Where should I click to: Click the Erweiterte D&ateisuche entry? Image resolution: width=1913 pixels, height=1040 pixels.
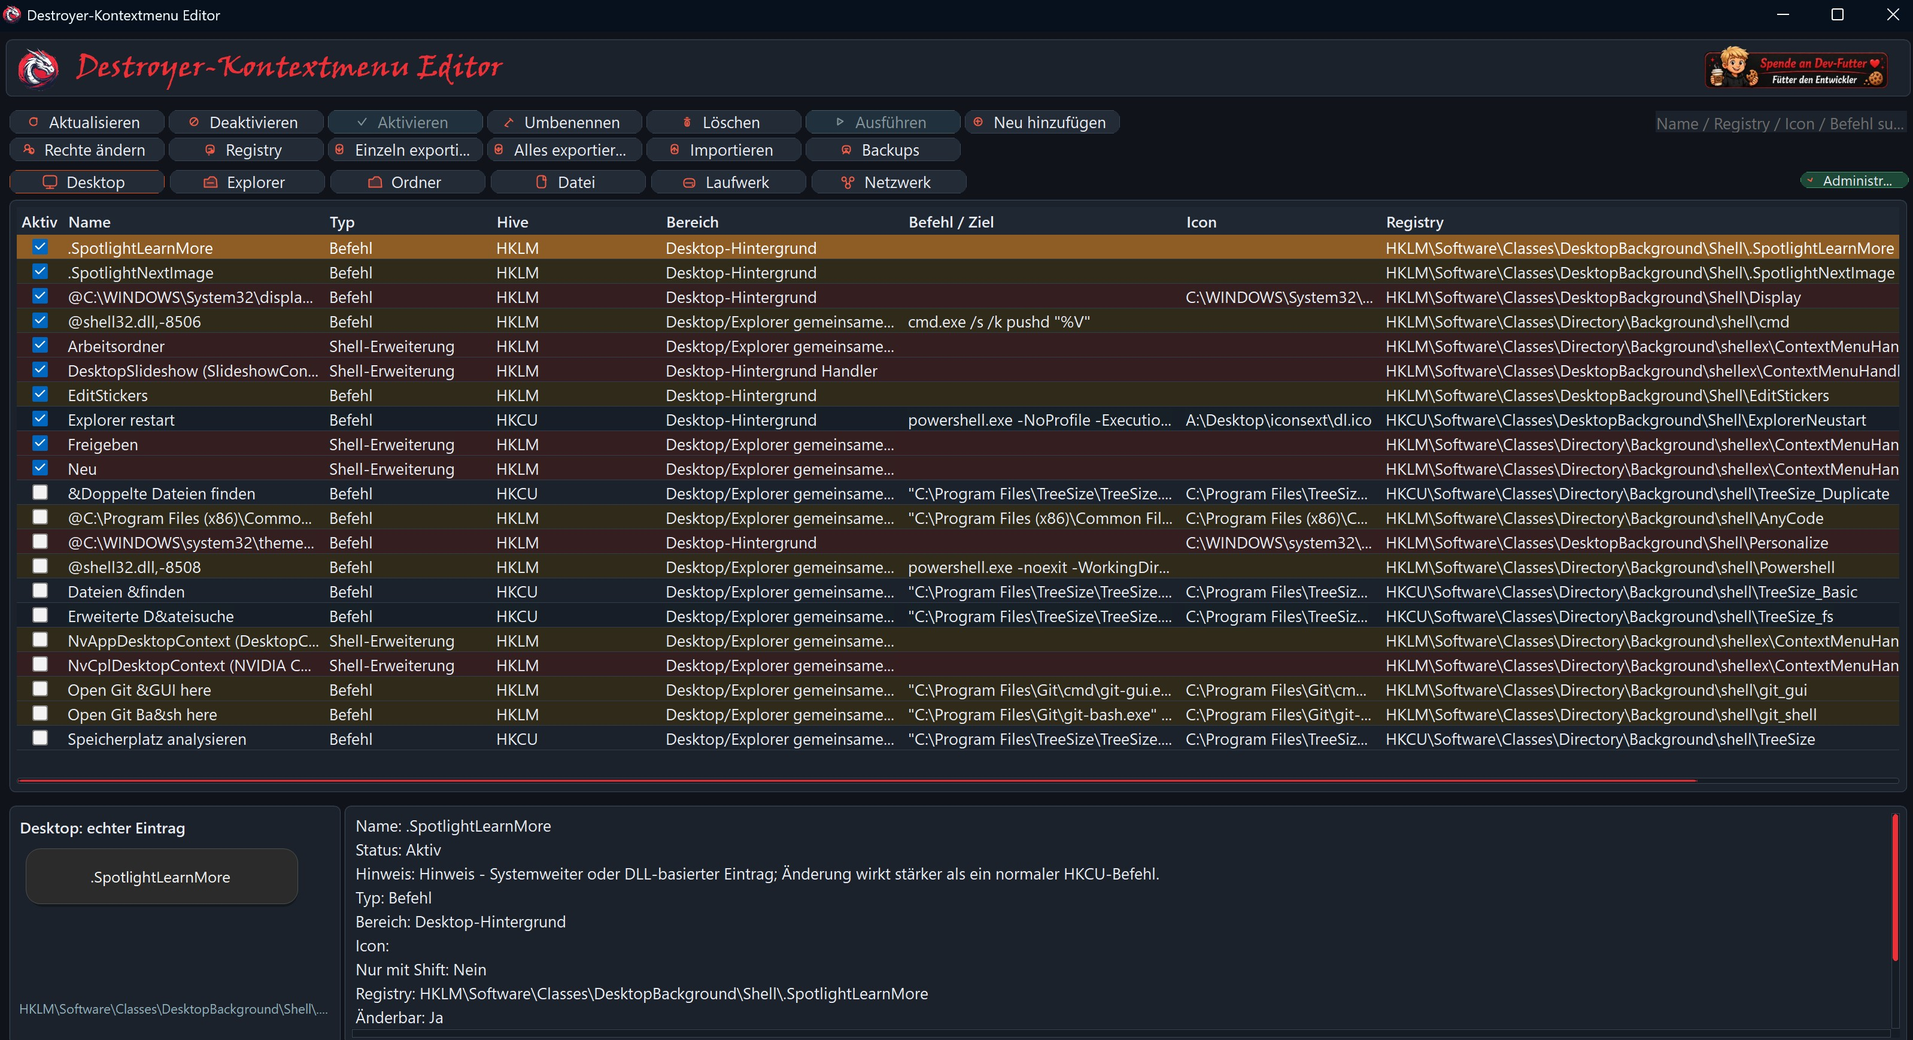pyautogui.click(x=151, y=617)
